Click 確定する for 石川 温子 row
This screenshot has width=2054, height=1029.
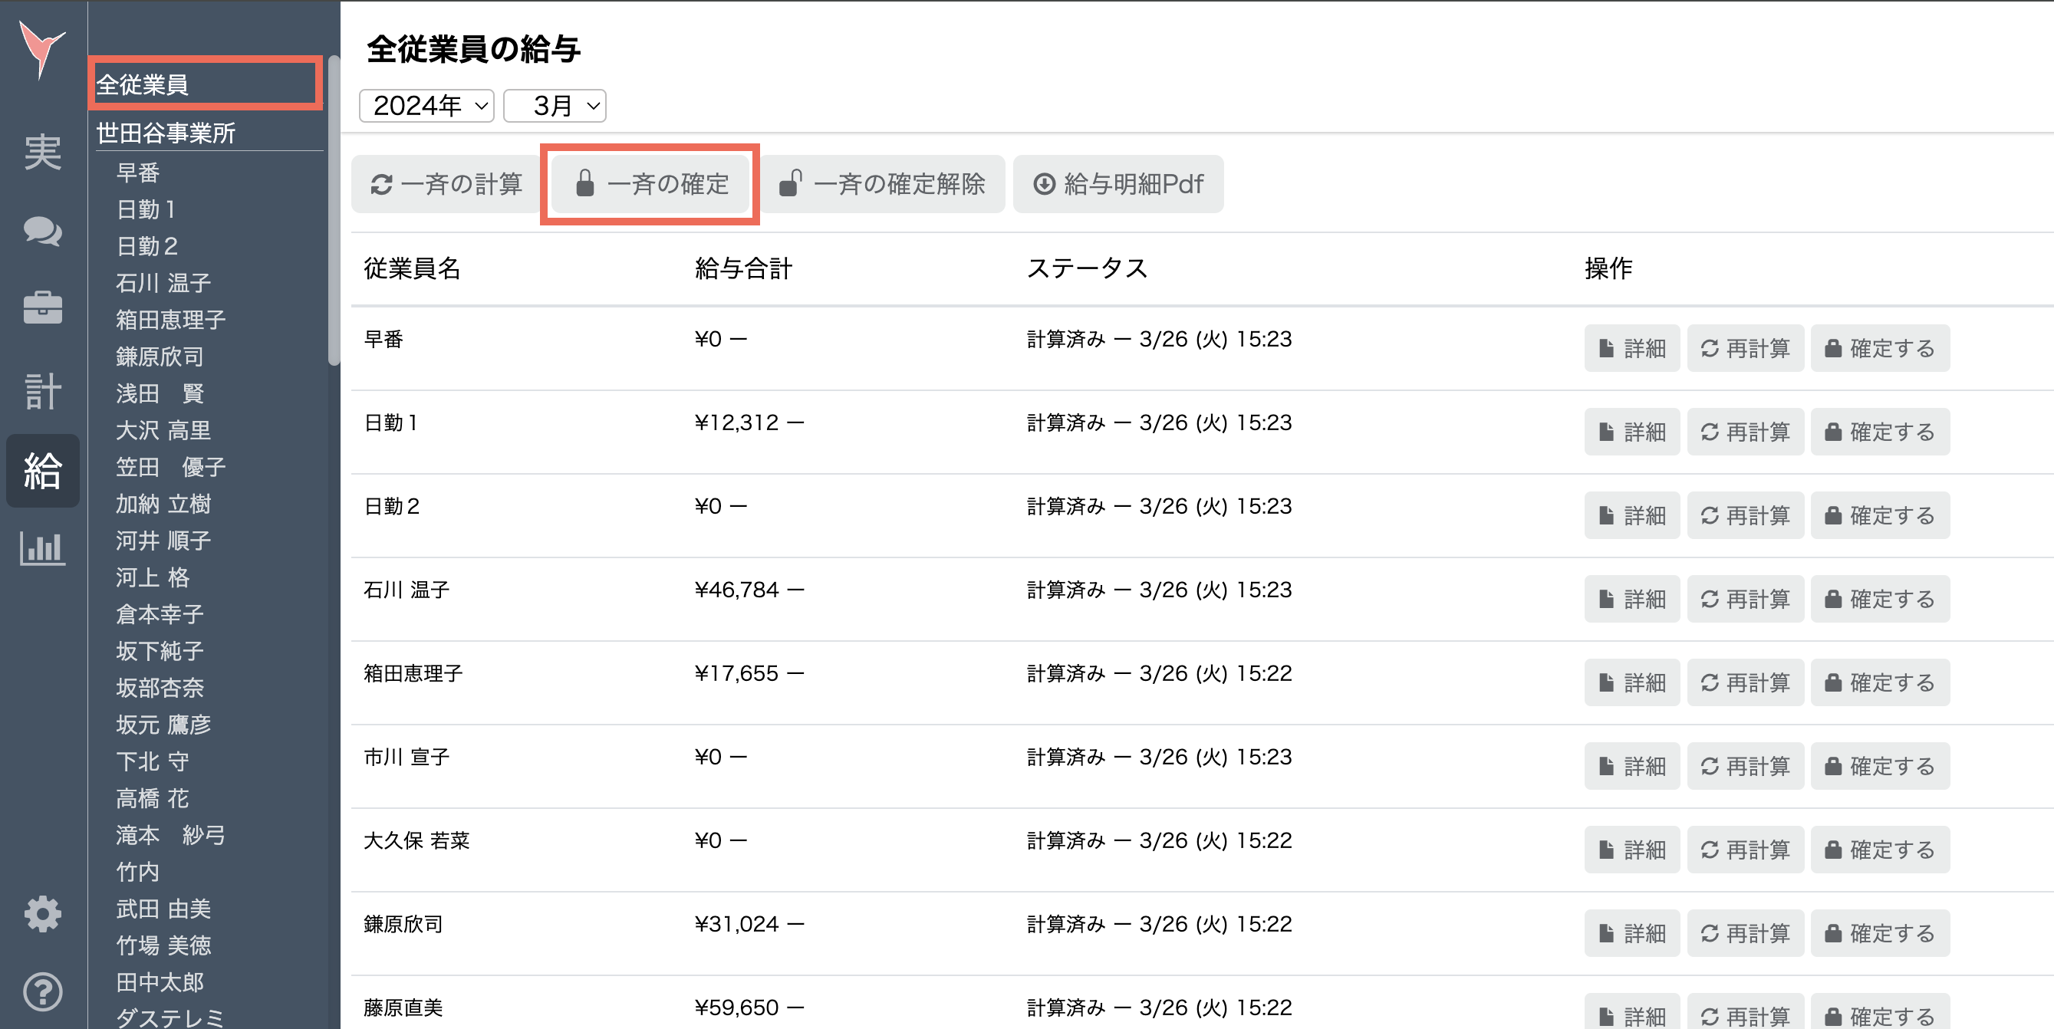coord(1879,599)
